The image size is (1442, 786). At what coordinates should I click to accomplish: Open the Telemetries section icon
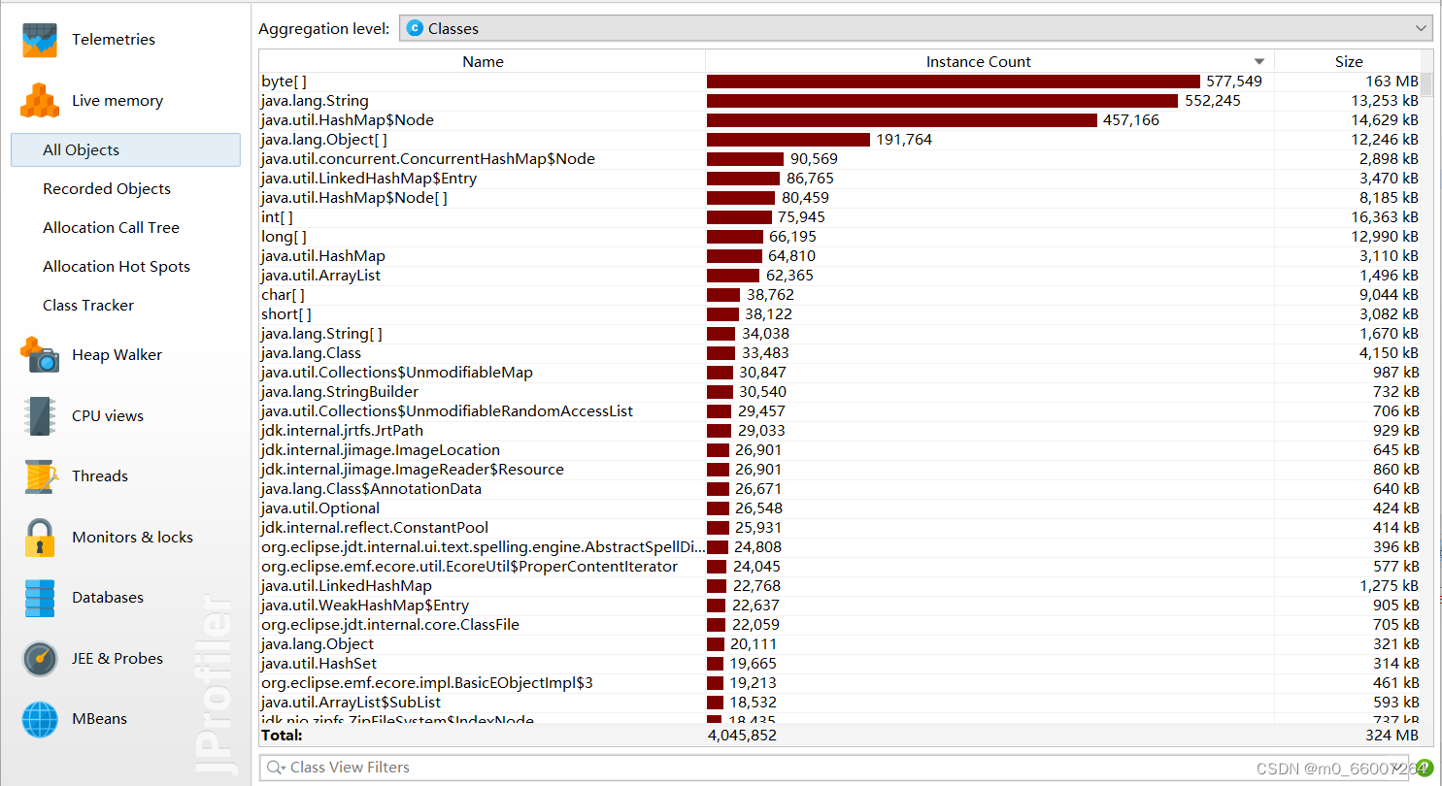pos(41,40)
